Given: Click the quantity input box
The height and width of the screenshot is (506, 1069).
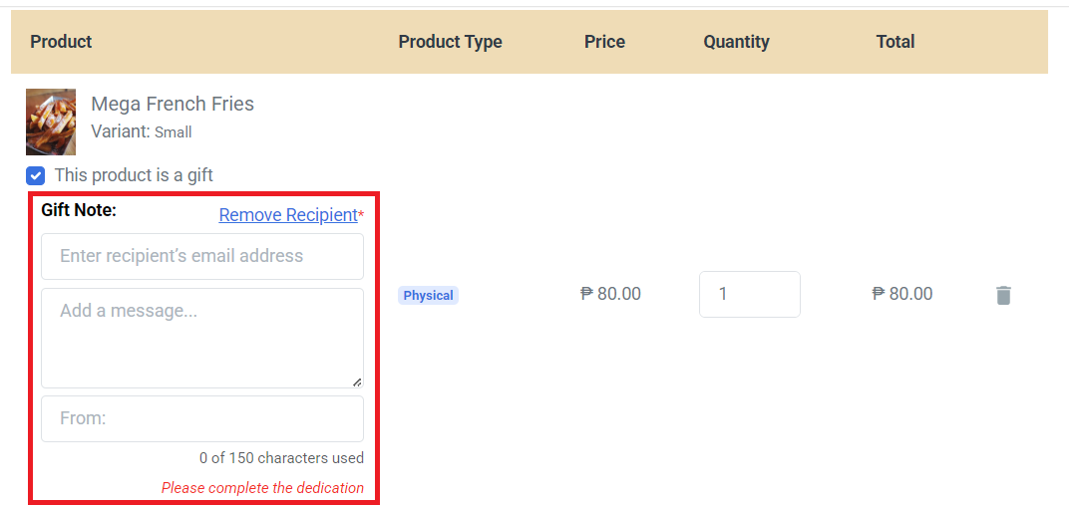Looking at the screenshot, I should (749, 295).
